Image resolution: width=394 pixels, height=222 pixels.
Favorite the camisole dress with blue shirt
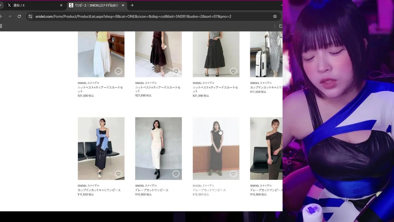(118, 174)
